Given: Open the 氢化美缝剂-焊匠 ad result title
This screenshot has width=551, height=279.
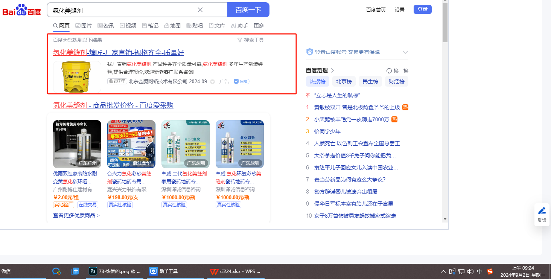Looking at the screenshot, I should tap(119, 53).
